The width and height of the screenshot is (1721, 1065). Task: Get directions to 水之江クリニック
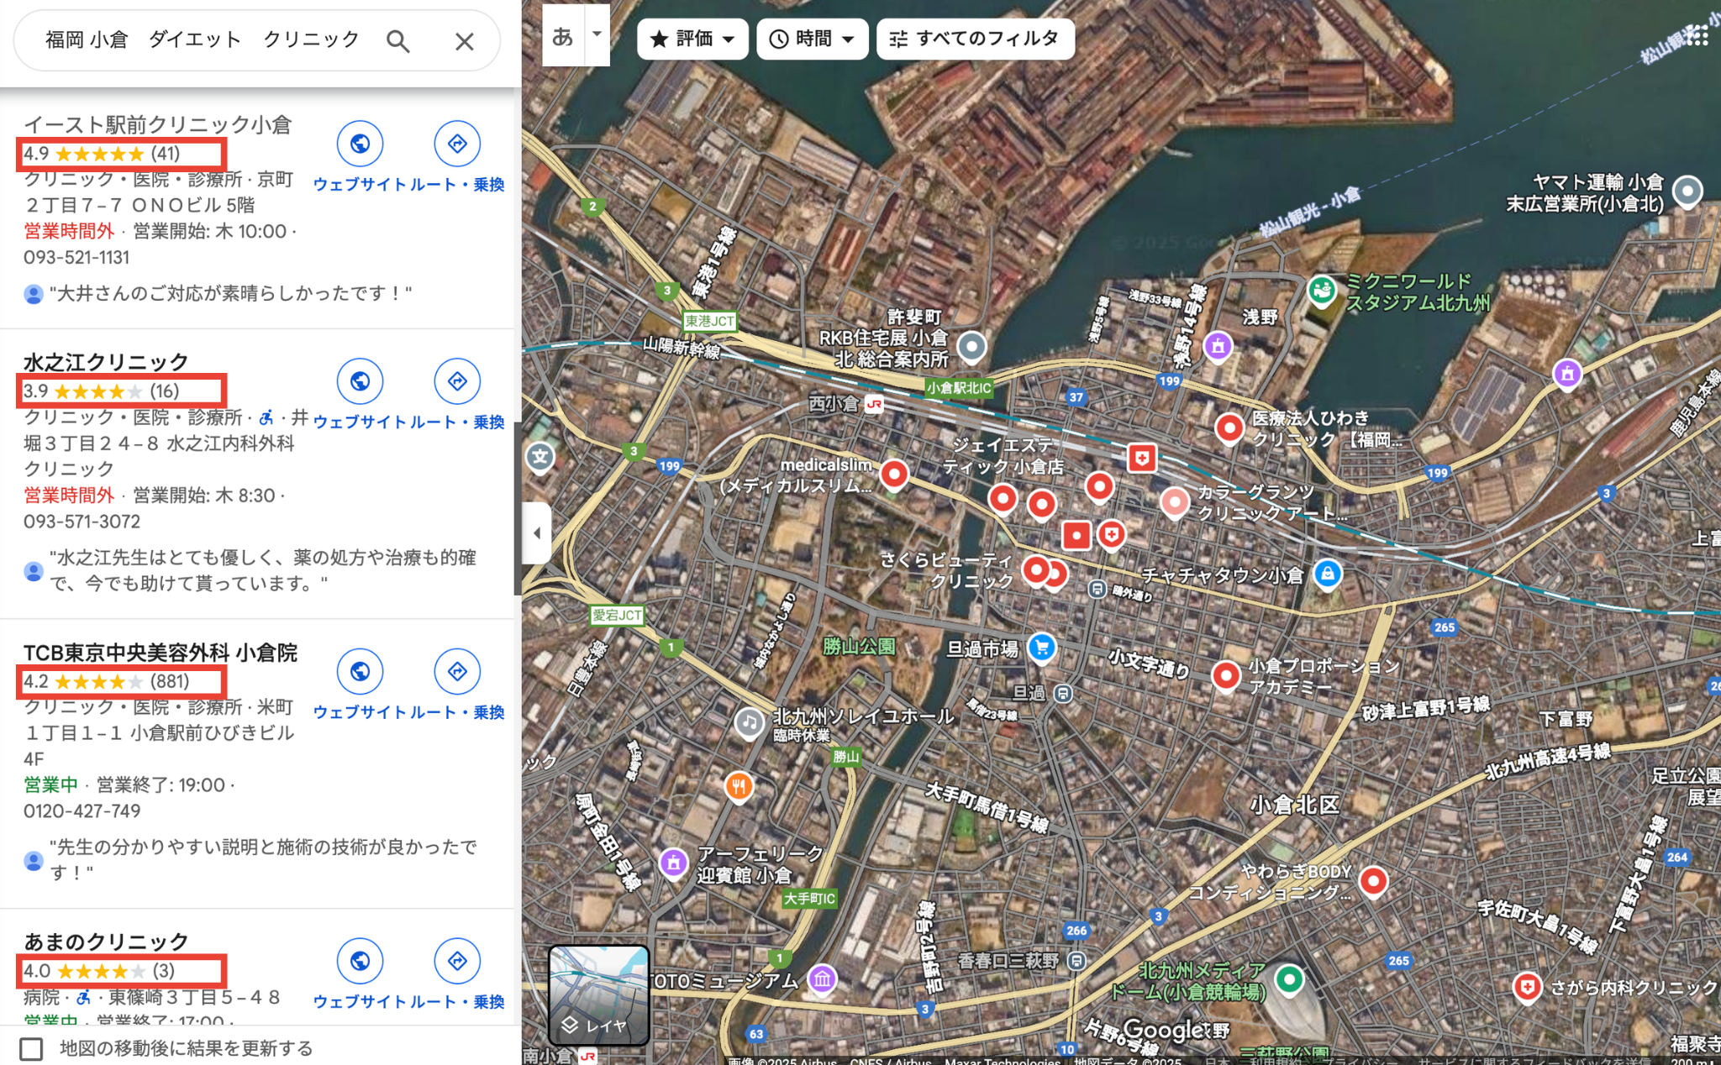click(x=457, y=381)
